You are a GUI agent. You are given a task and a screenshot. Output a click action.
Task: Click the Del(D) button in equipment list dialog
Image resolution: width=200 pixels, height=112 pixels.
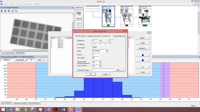click(x=142, y=43)
